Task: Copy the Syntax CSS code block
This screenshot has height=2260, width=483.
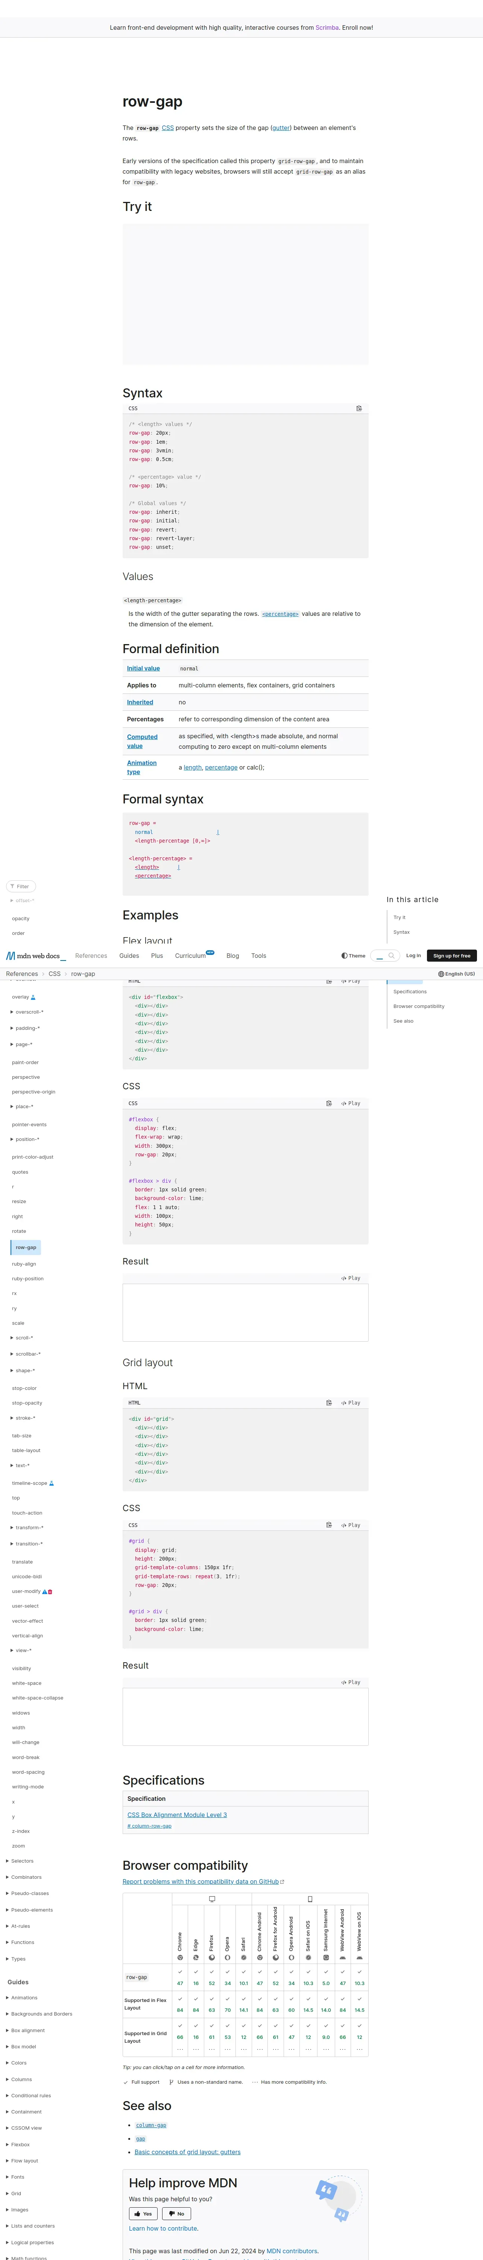Action: 359,408
